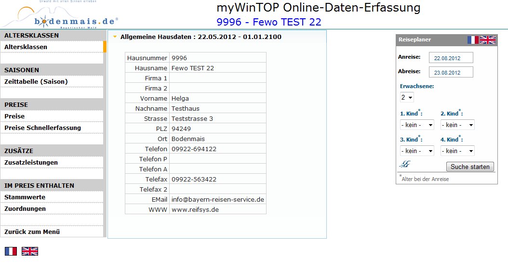
Task: Switch to French via Reiseplaner flag
Action: 473,40
